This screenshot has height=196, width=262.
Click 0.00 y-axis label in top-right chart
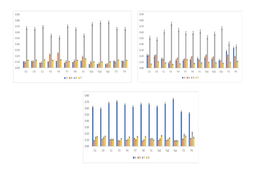[x=141, y=68]
